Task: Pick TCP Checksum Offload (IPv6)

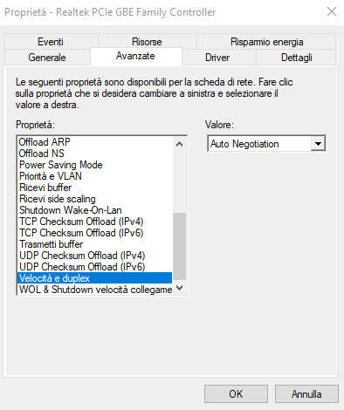Action: pos(95,233)
